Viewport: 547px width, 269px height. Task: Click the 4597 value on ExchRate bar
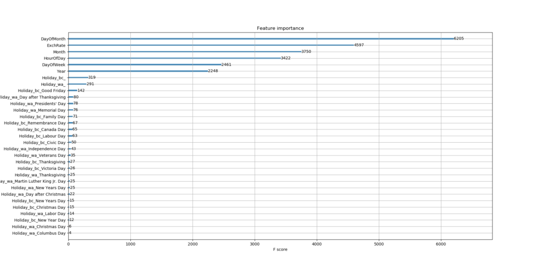(x=359, y=45)
